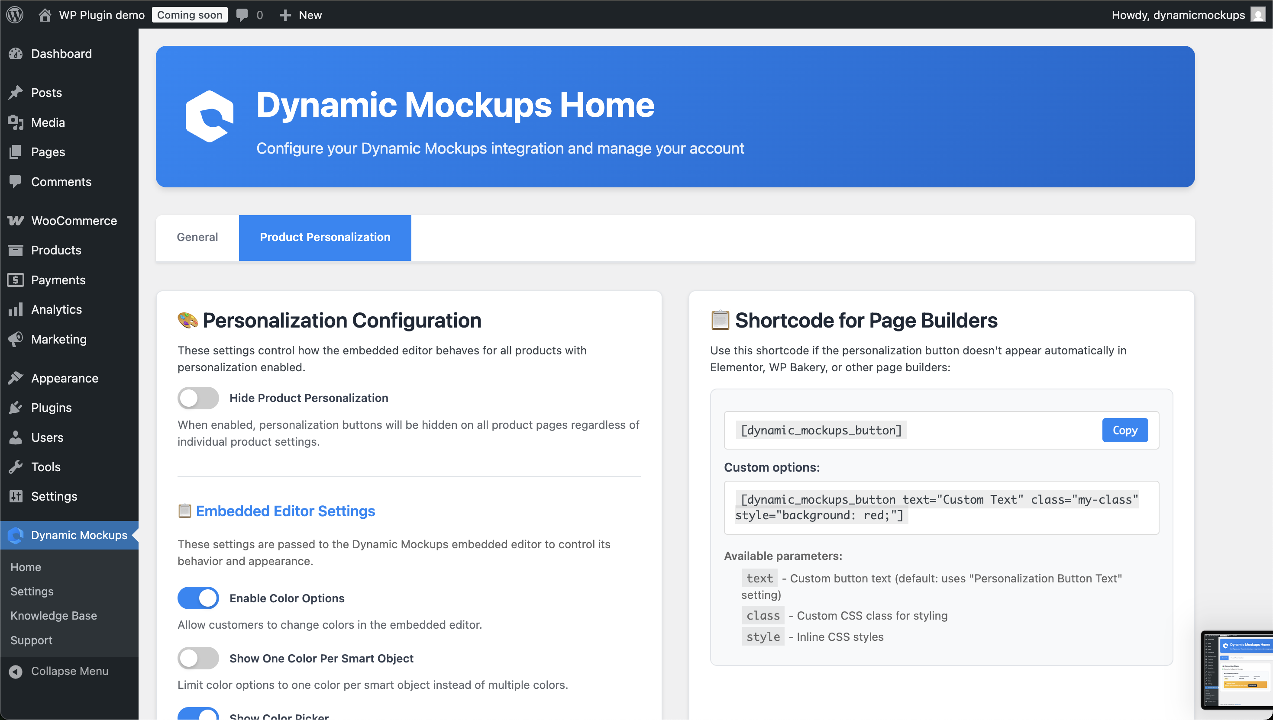1273x720 pixels.
Task: Disable Enable Color Options
Action: click(x=198, y=598)
